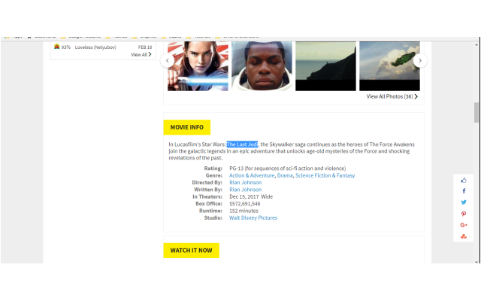Screen dimensions: 481x301
Task: Share via the StumbleUpon icon
Action: (x=464, y=236)
